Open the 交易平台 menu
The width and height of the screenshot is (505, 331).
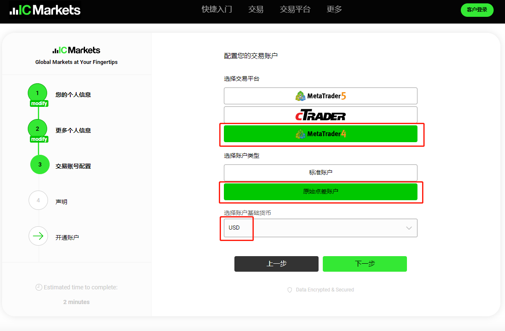pos(295,9)
